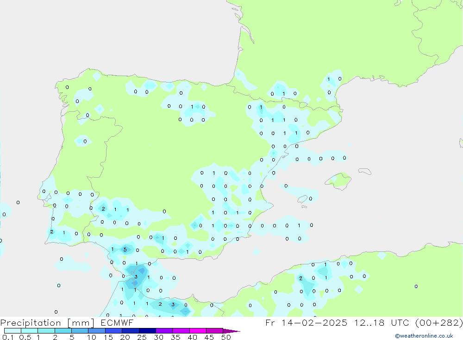463x340 pixels.
Task: Click the above-50 arrow tip of legend
Action: click(x=231, y=331)
